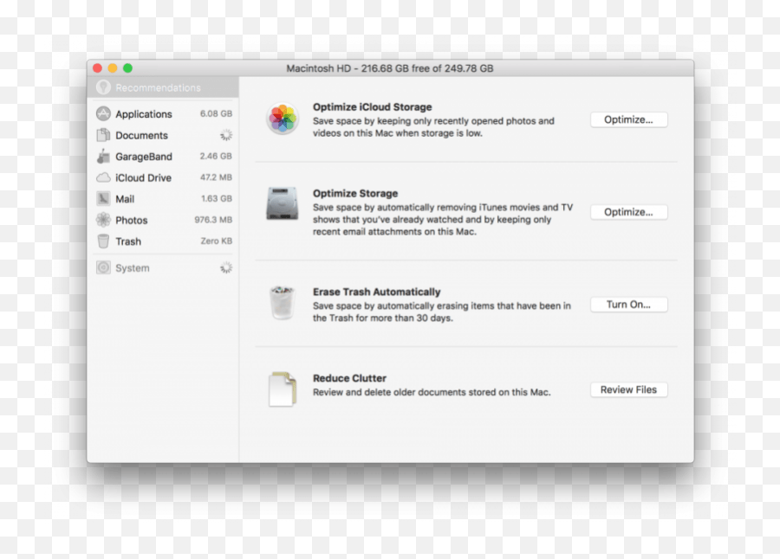Click the Trash bin icon in sidebar
The width and height of the screenshot is (780, 559).
click(x=102, y=241)
